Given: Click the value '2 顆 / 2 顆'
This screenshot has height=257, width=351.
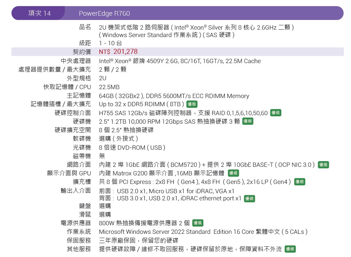Looking at the screenshot, I should pyautogui.click(x=113, y=70).
